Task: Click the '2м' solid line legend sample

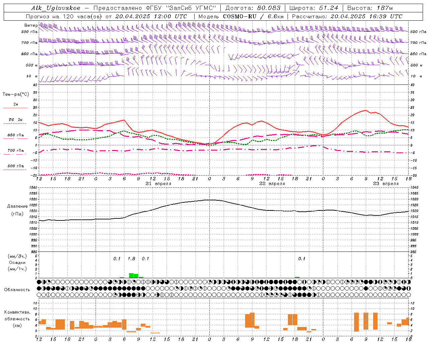Action: pos(15,108)
